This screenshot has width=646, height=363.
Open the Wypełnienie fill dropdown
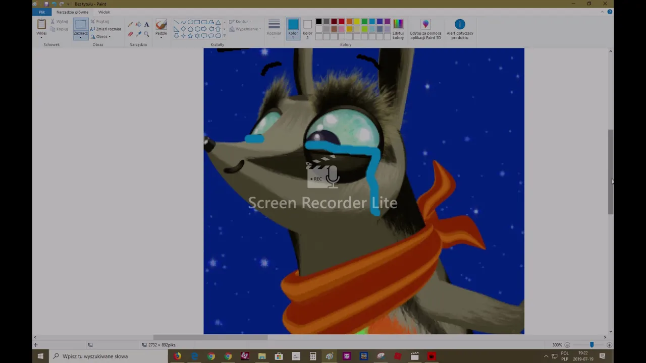tap(245, 29)
